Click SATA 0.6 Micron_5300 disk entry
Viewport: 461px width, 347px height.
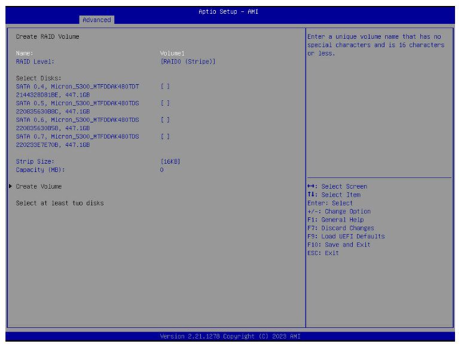coord(77,120)
